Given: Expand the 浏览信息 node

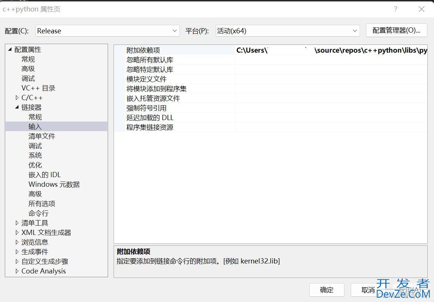Looking at the screenshot, I should [17, 242].
